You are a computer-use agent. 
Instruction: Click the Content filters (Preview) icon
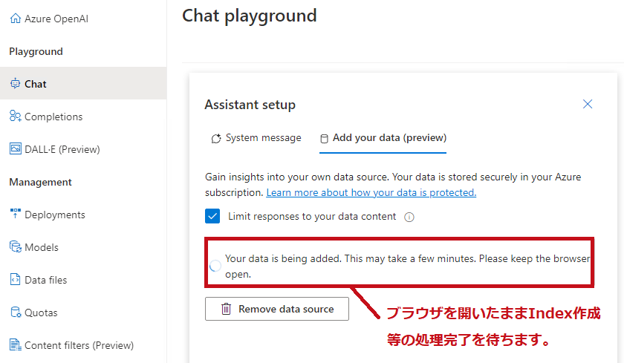(15, 344)
